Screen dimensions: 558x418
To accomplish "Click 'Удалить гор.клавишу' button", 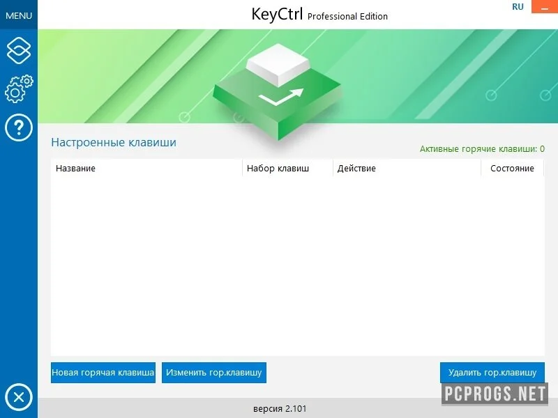I will (x=492, y=373).
